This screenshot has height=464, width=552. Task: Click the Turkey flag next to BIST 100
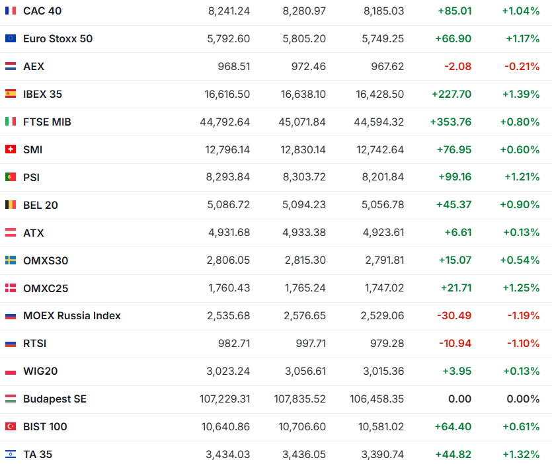click(11, 427)
